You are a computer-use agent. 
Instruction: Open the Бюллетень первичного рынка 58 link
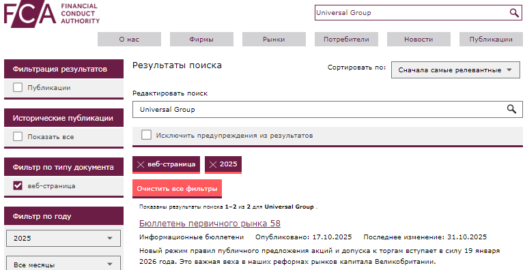[x=210, y=223]
